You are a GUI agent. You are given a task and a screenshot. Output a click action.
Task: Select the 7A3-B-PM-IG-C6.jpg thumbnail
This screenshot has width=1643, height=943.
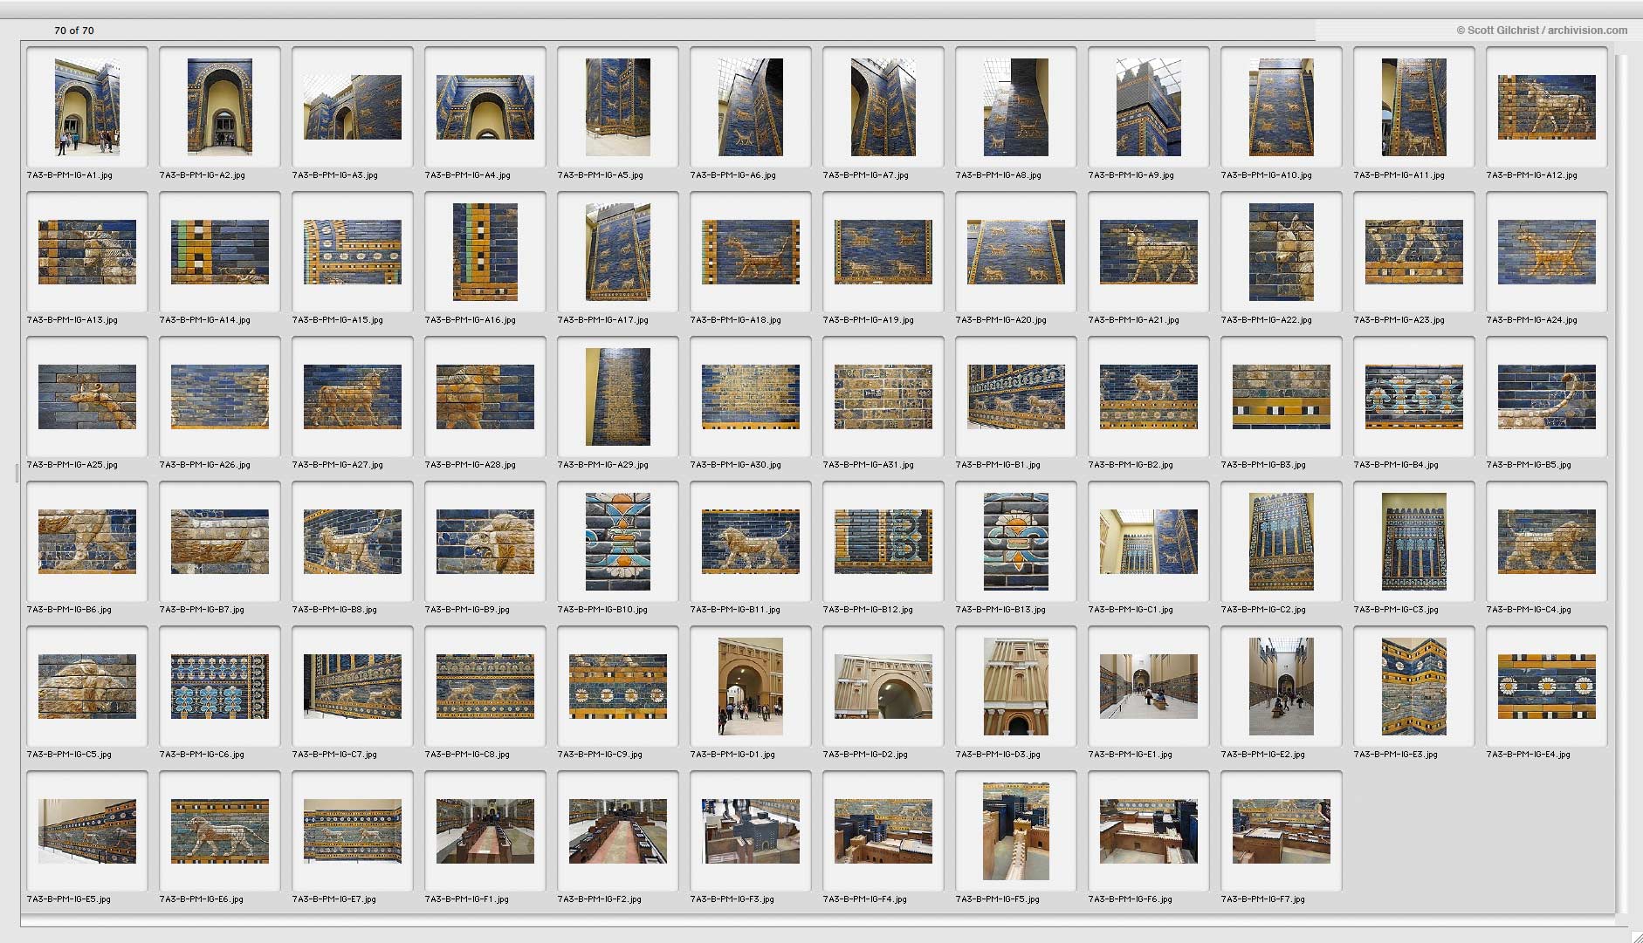pyautogui.click(x=220, y=687)
